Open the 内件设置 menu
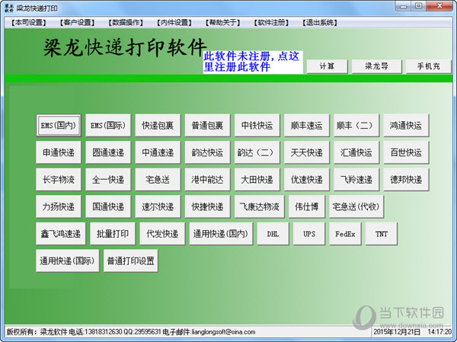The image size is (457, 342). (x=174, y=23)
